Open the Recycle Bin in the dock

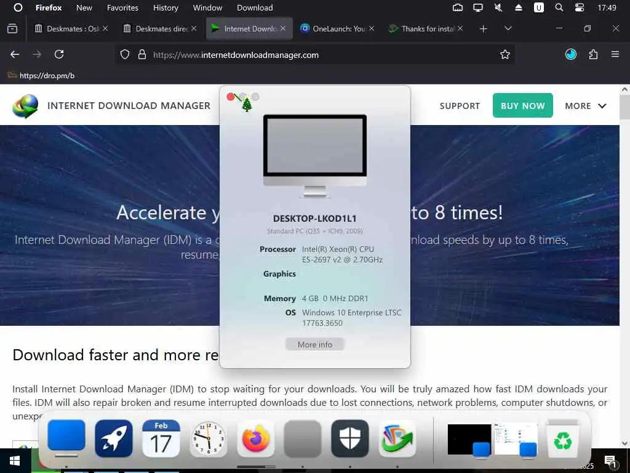[x=562, y=439]
